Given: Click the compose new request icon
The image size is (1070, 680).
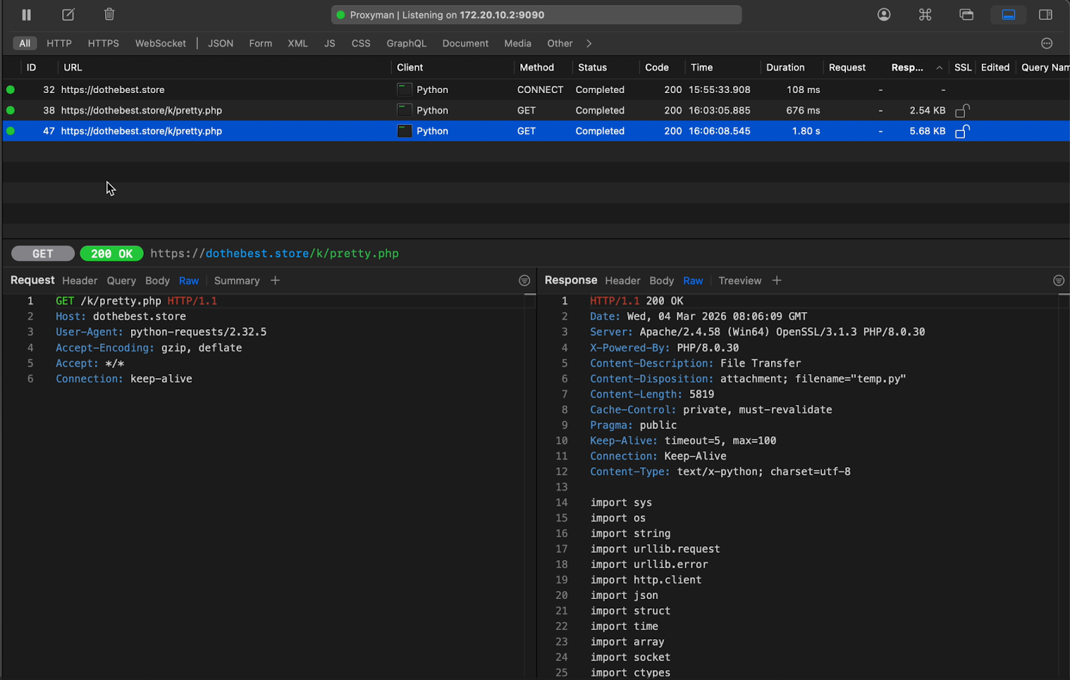Looking at the screenshot, I should [x=68, y=15].
